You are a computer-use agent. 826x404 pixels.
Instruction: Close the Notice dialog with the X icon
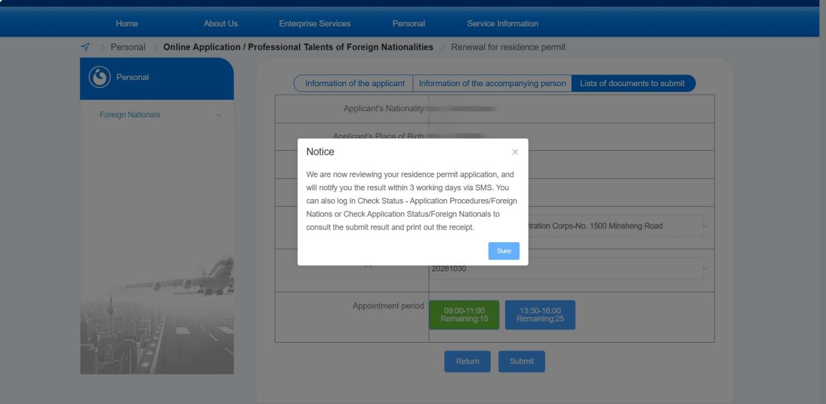[x=515, y=152]
